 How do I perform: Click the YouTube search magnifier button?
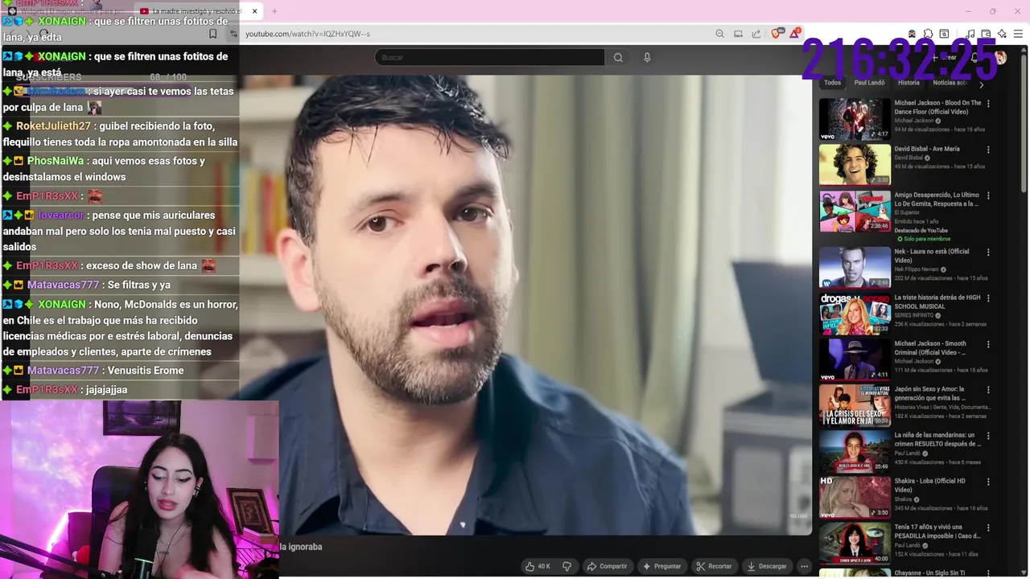pos(618,57)
